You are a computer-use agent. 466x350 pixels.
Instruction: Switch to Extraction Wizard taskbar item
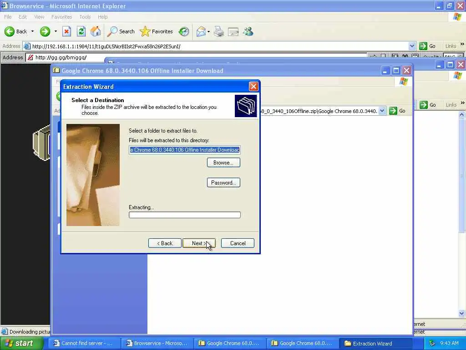(375, 343)
